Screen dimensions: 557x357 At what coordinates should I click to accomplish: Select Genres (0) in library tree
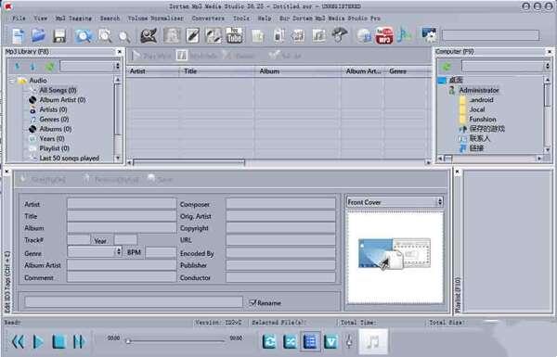[54, 120]
